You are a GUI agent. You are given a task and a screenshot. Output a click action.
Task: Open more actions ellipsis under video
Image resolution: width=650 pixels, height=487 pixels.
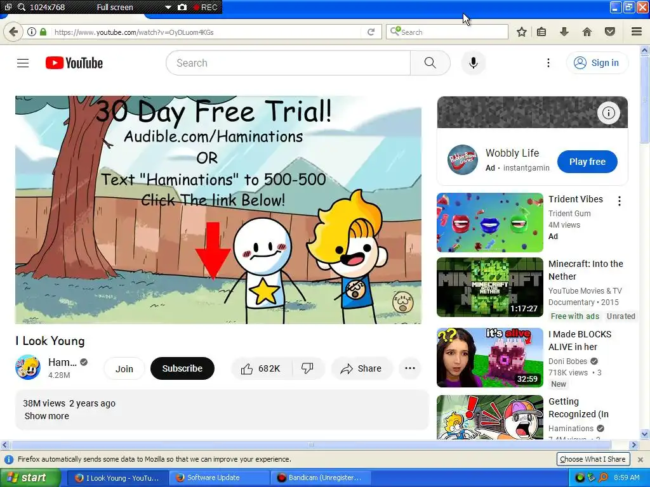click(x=410, y=368)
